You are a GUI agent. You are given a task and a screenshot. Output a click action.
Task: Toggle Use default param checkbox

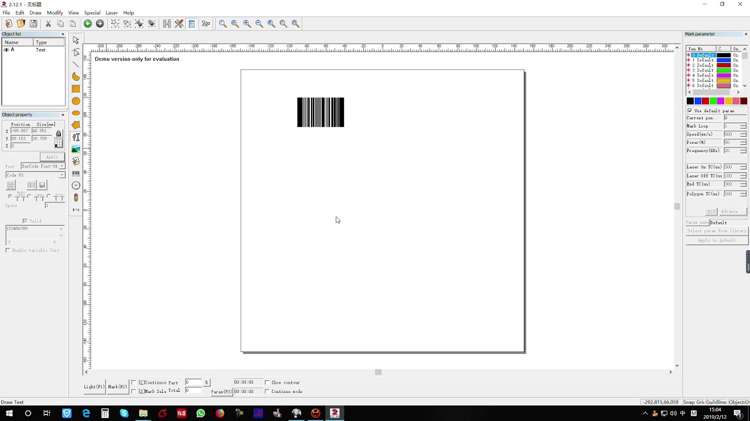click(x=690, y=111)
